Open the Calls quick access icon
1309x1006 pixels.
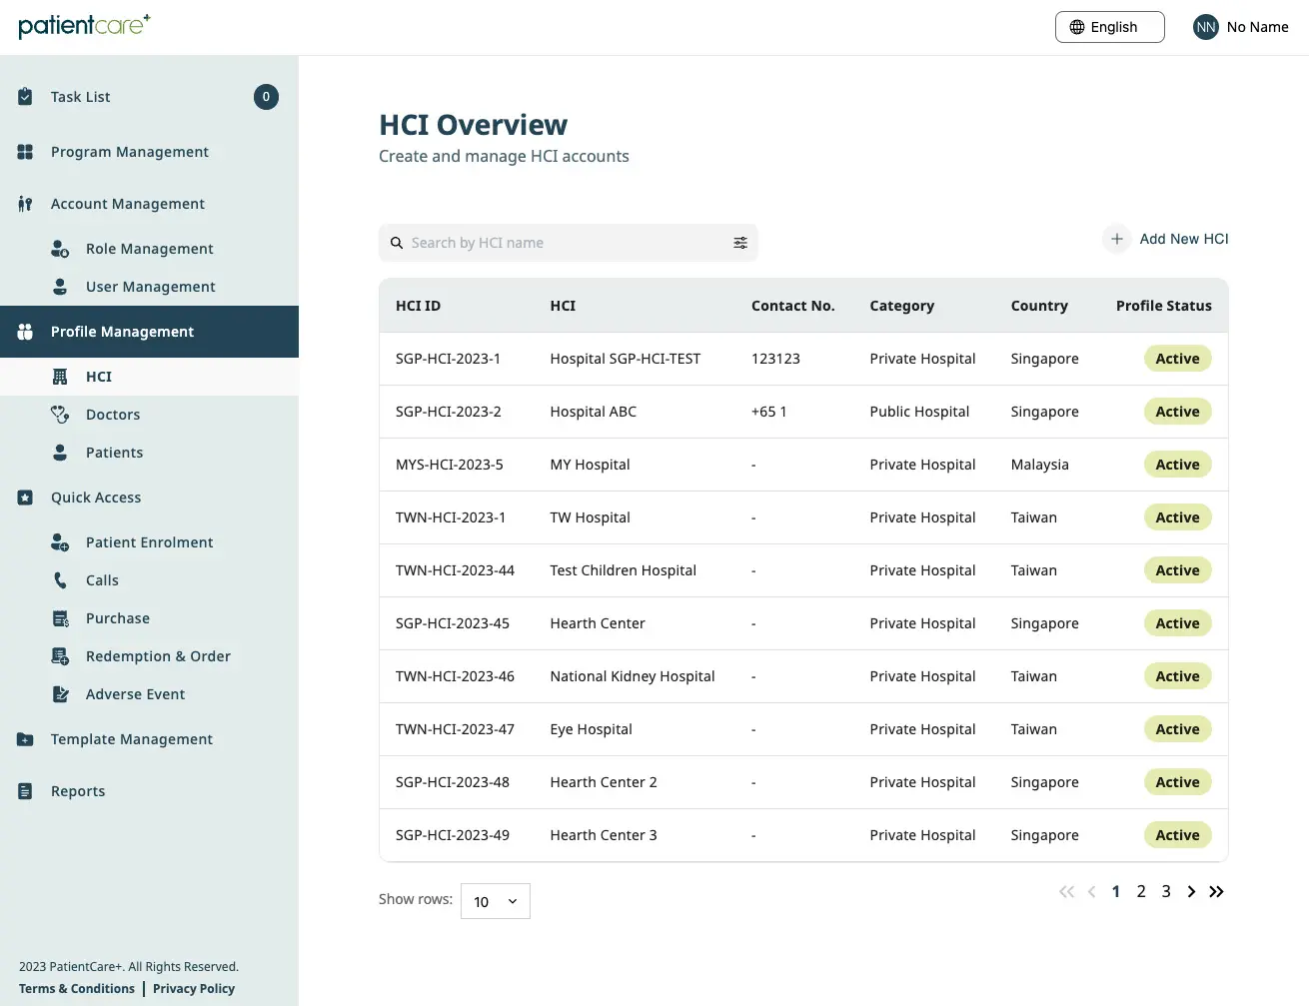[60, 579]
